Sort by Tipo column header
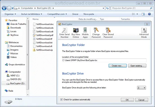This screenshot has height=107, width=155. [102, 19]
